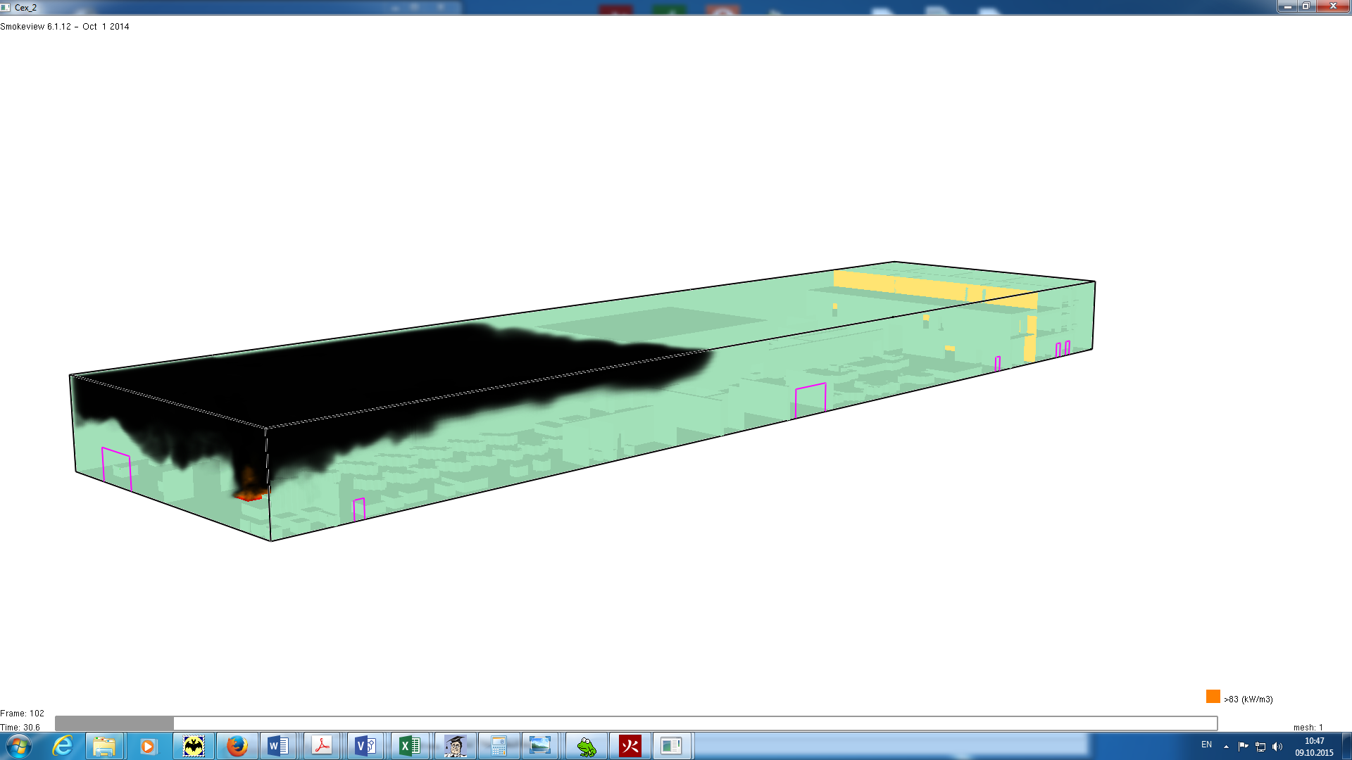Screen dimensions: 1352x760
Task: Open the Action Center flag icon
Action: pyautogui.click(x=1243, y=747)
